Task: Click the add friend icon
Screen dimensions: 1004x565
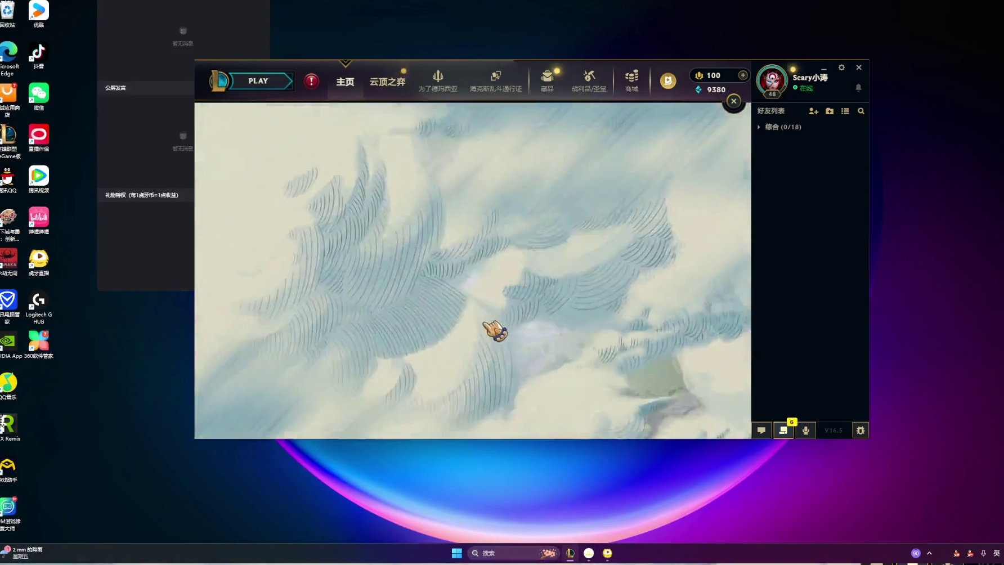Action: (x=813, y=111)
